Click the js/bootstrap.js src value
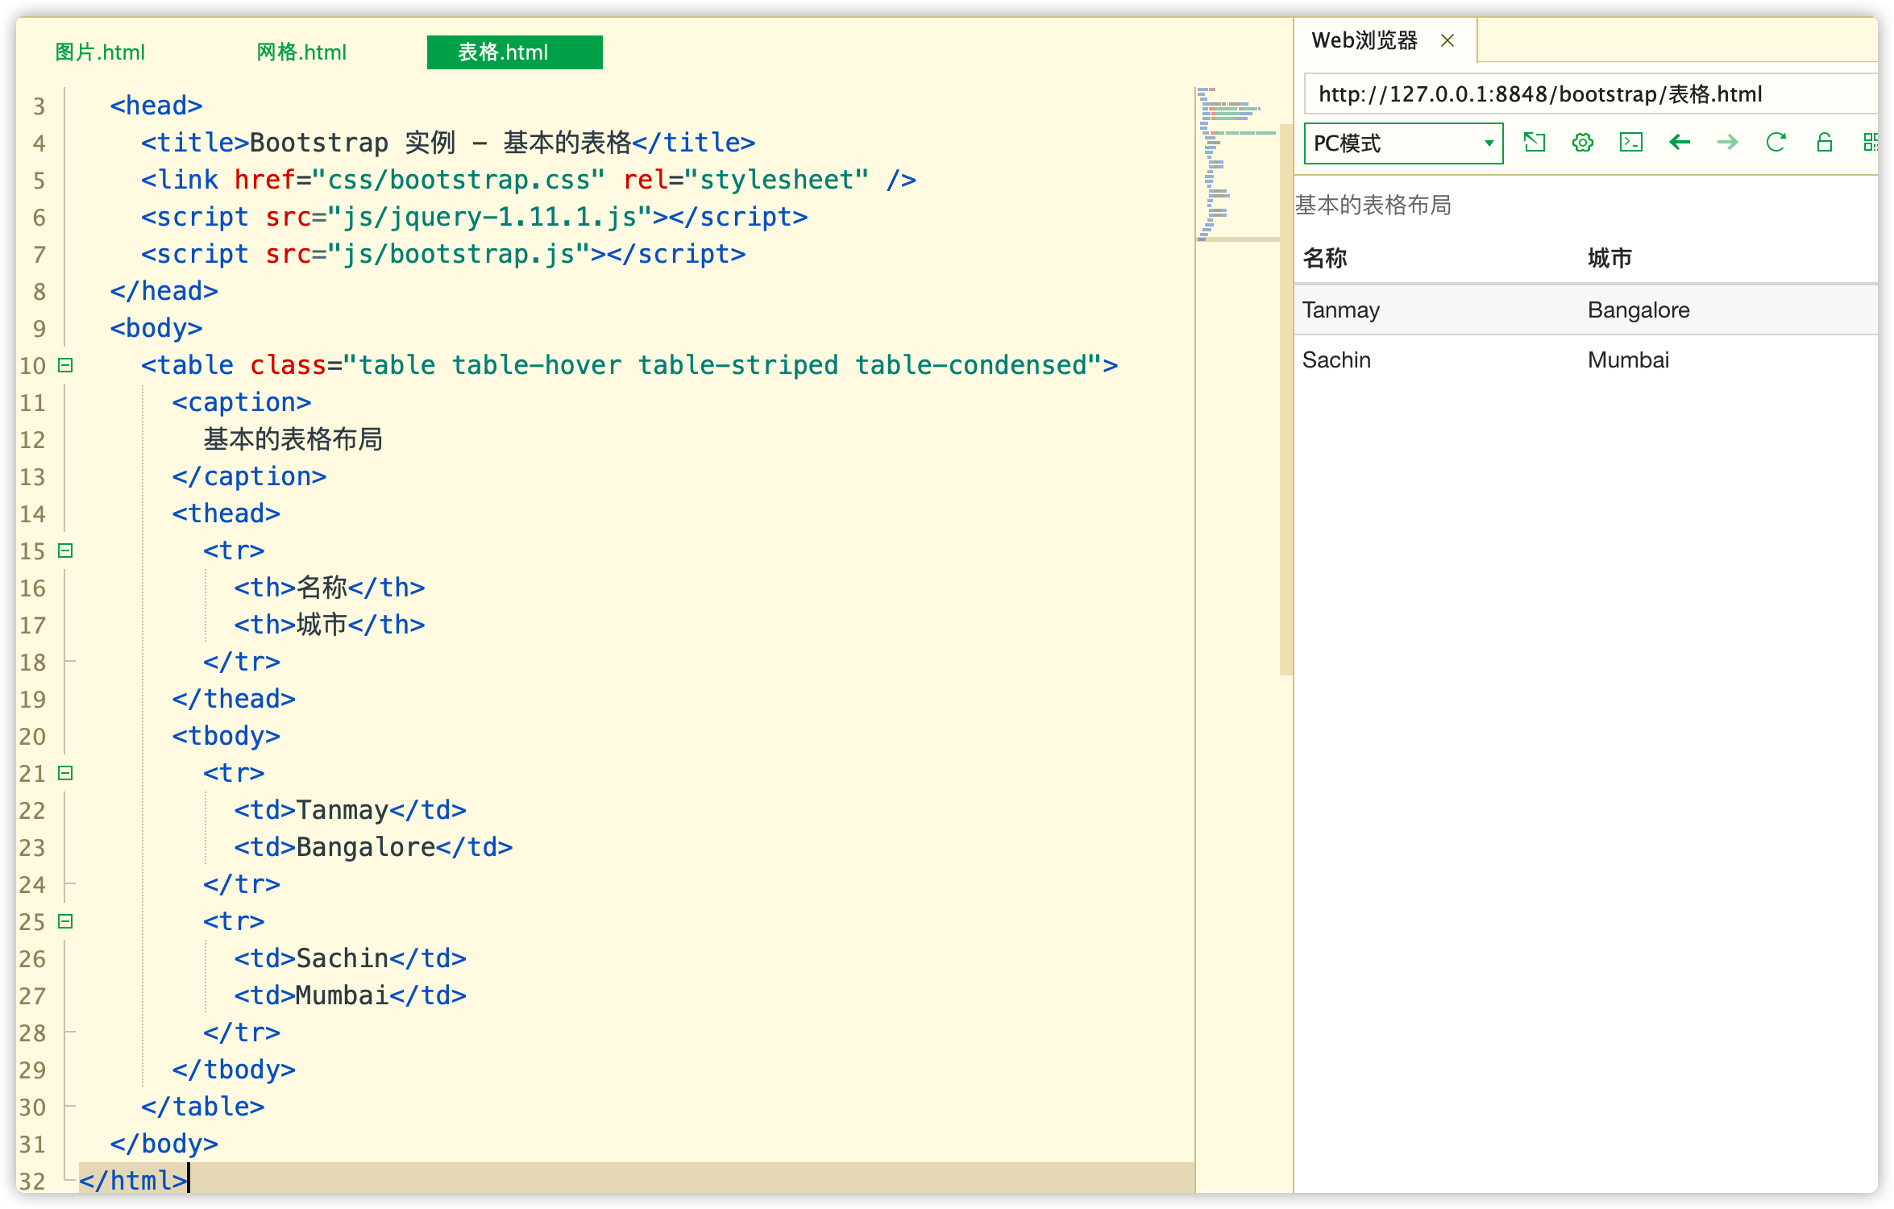 (459, 254)
